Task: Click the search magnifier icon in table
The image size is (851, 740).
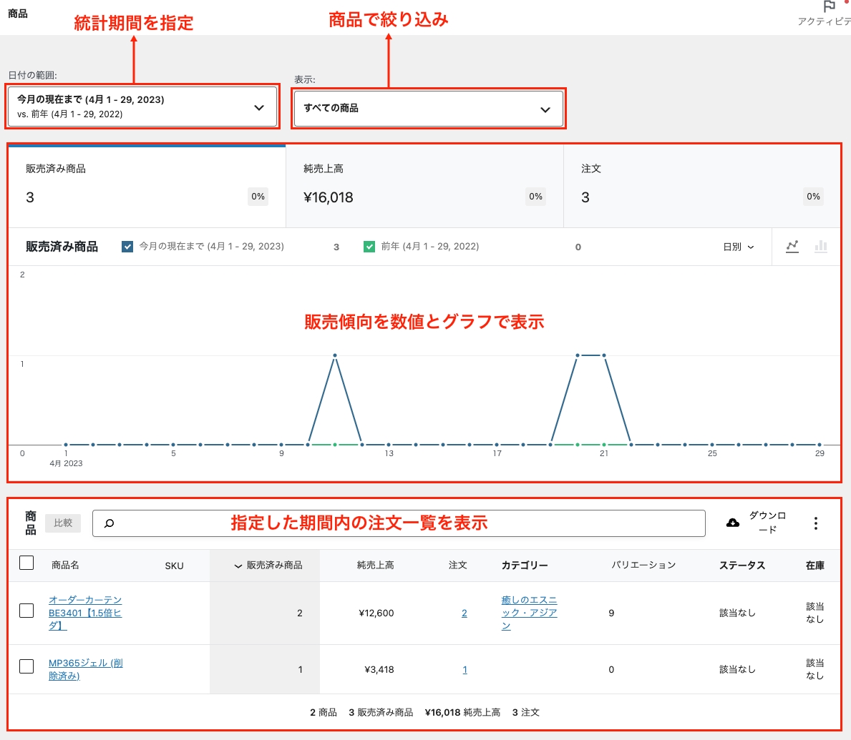Action: point(109,523)
